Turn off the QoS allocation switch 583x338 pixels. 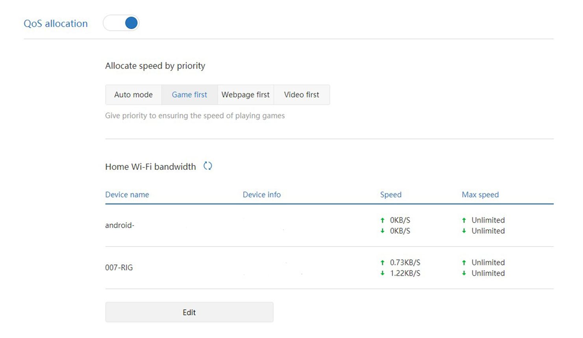[121, 23]
